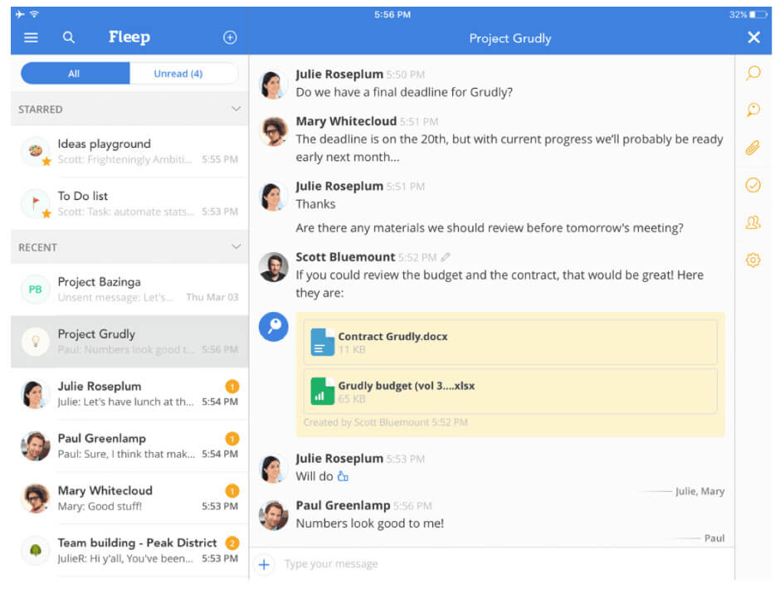This screenshot has height=594, width=775.
Task: Click the Project Grudly header title
Action: pos(510,38)
